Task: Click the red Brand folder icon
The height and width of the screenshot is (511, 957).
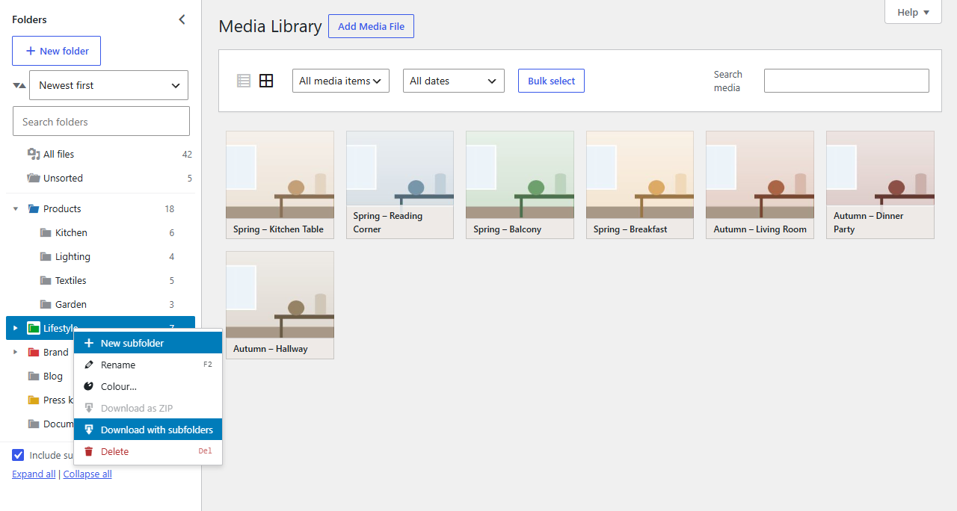Action: click(34, 352)
